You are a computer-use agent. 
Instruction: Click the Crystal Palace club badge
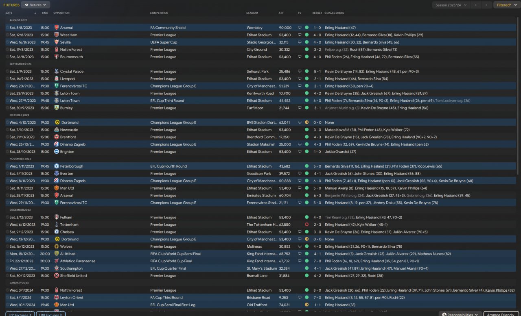(x=57, y=72)
